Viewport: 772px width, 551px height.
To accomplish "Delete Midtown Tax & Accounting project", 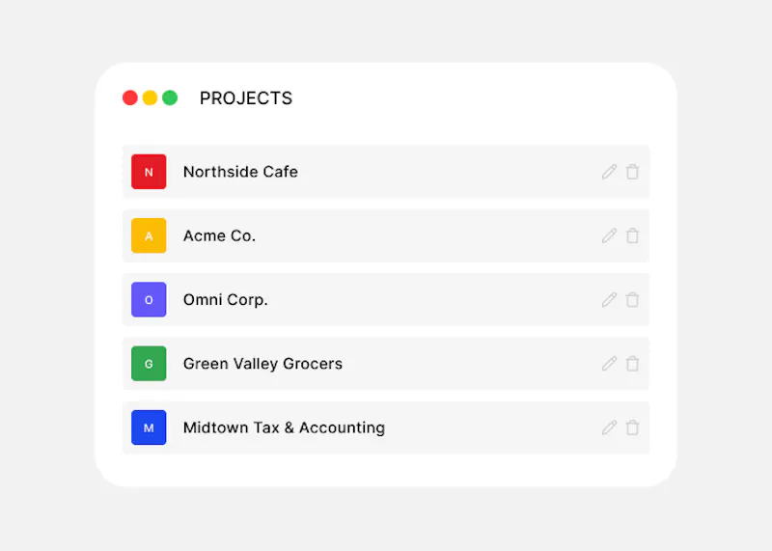I will tap(633, 427).
